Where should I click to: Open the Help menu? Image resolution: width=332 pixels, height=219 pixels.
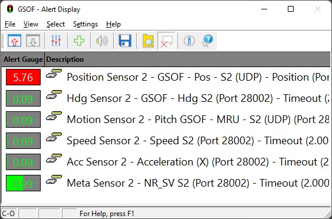point(113,24)
